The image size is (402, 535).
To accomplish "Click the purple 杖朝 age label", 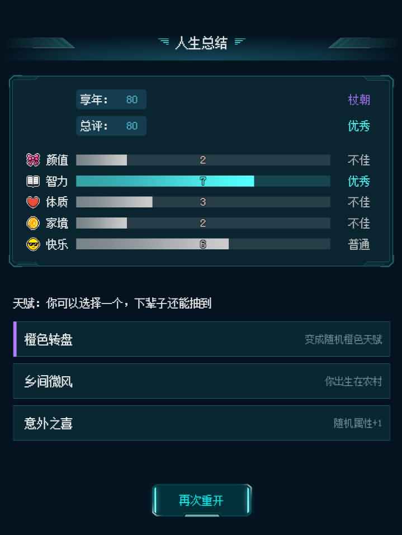I will pos(358,100).
